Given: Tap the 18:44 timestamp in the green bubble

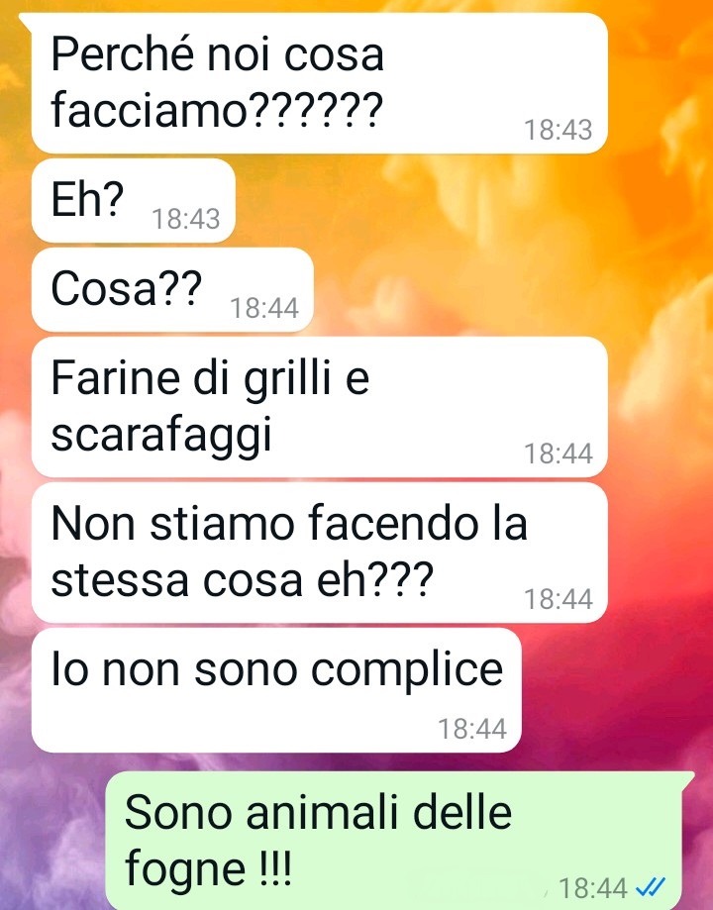Looking at the screenshot, I should [x=593, y=888].
